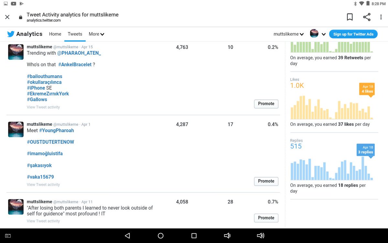The width and height of the screenshot is (388, 243).
Task: Tap the battery status icon
Action: tap(367, 4)
